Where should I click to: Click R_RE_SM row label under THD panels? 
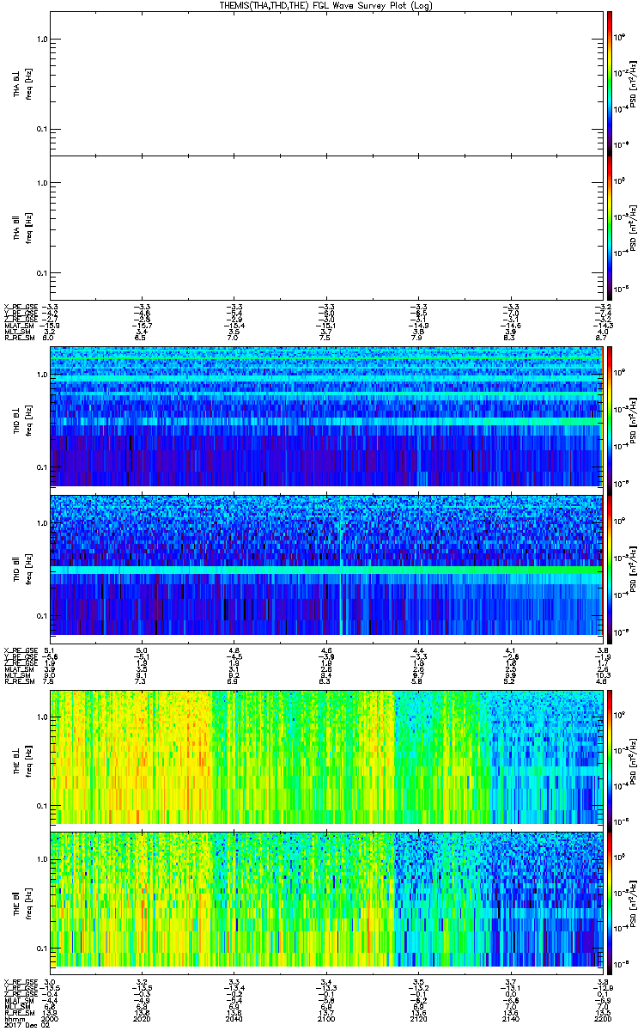[19, 681]
